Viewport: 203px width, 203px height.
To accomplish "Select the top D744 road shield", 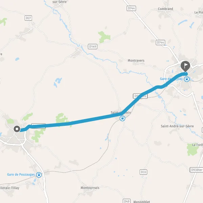I will click(x=131, y=8).
